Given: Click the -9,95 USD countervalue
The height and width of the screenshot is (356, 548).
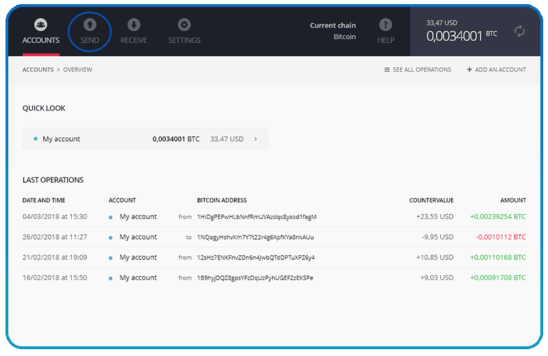Looking at the screenshot, I should click(x=438, y=237).
